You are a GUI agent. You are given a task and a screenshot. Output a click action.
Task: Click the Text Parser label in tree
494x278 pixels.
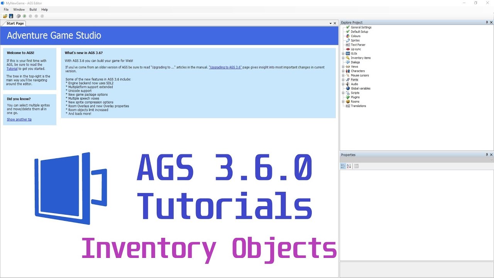(358, 45)
